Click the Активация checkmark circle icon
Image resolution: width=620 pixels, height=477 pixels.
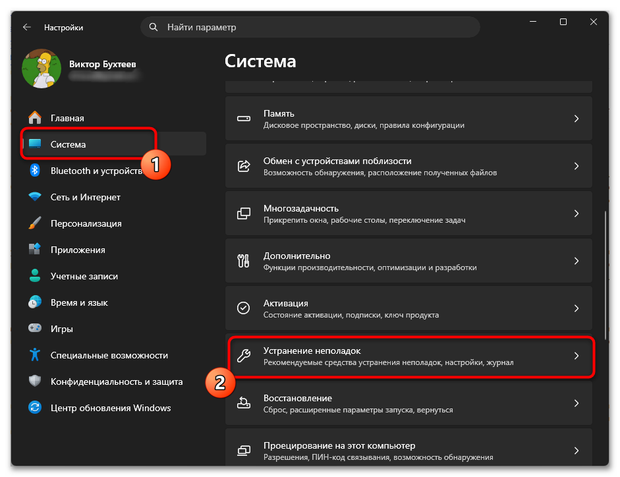click(244, 308)
